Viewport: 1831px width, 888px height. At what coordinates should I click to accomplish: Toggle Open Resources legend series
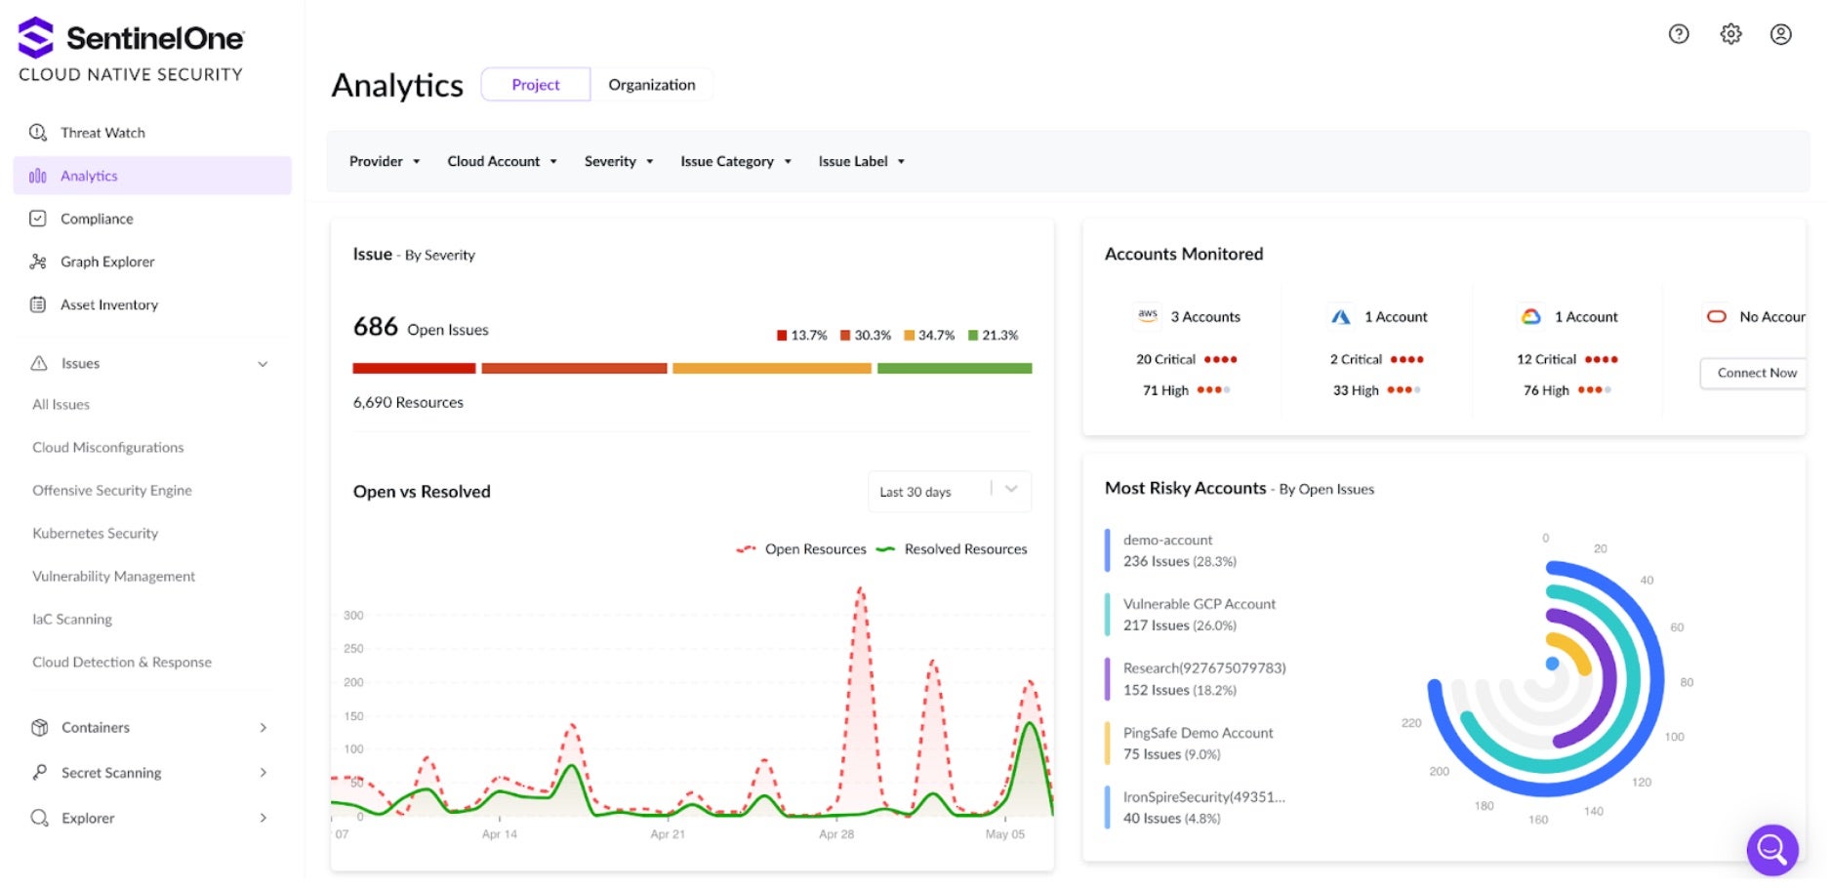801,549
